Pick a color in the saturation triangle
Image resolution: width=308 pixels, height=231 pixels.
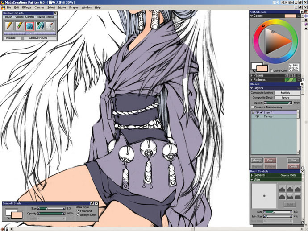pos(275,41)
